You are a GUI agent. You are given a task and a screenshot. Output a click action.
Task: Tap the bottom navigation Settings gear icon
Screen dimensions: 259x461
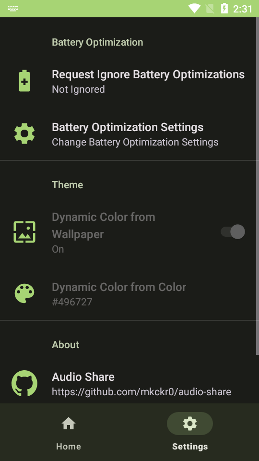(190, 424)
